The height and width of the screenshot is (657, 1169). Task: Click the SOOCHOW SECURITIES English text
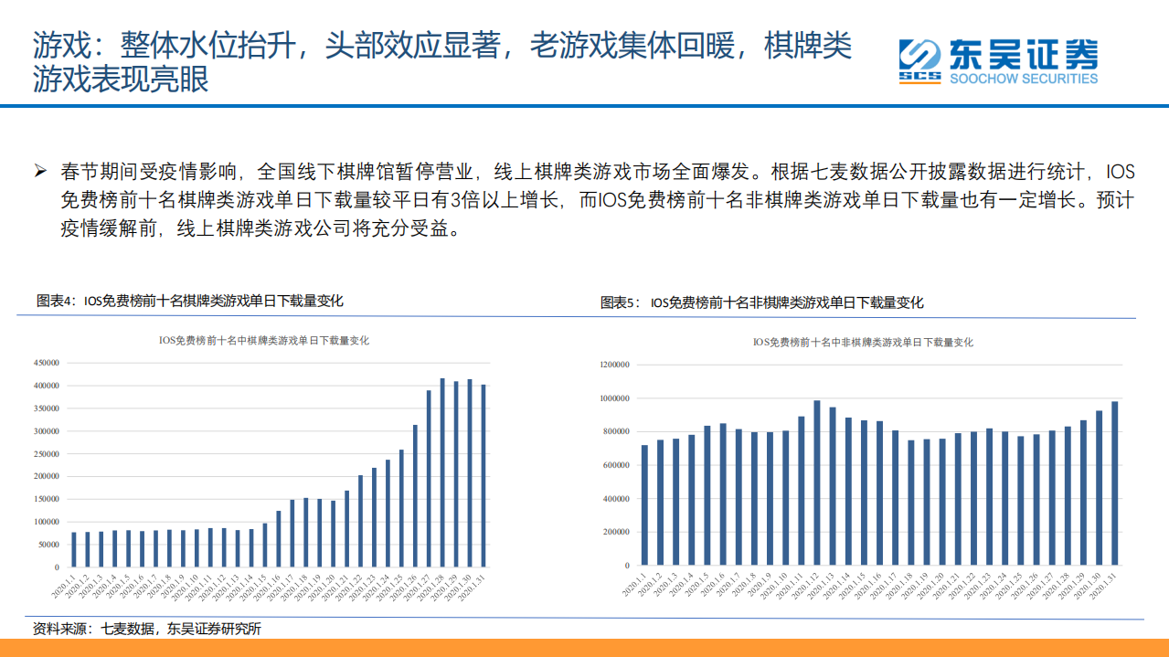click(x=1024, y=79)
